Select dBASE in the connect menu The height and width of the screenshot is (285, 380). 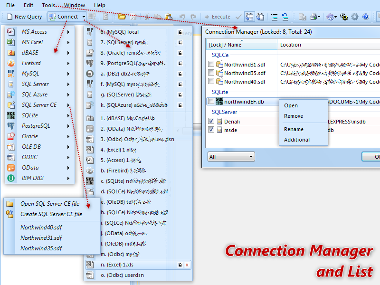(x=40, y=53)
